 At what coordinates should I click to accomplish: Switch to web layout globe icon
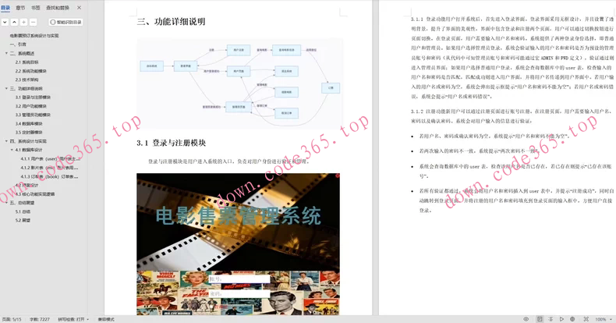[x=573, y=319]
